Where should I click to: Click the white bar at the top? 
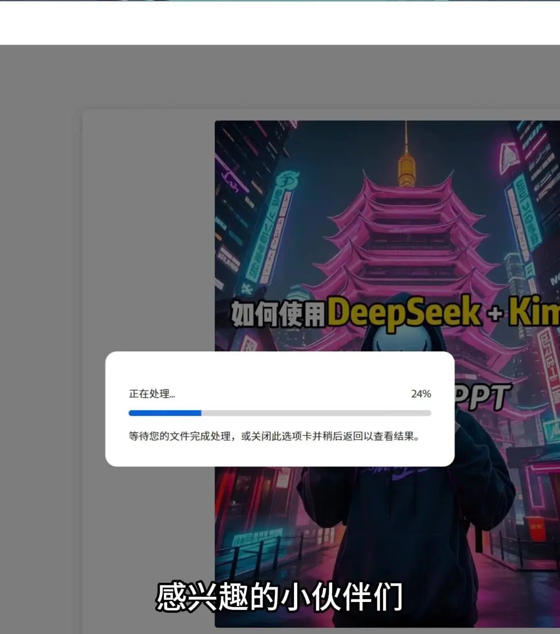[280, 23]
